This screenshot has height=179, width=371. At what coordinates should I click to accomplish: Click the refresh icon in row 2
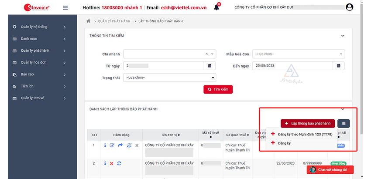pyautogui.click(x=119, y=163)
